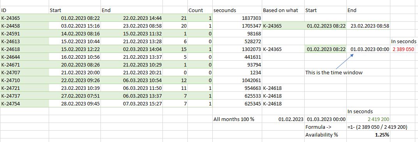Click start cell 23.02.2023 10:39
The width and height of the screenshot is (418, 142).
point(75,88)
